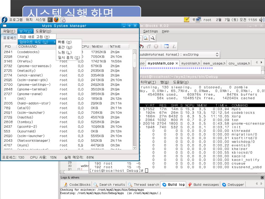The width and height of the screenshot is (265, 199).
Task: Choose 일시 중지 (S) to pause updates
Action: (x=69, y=58)
